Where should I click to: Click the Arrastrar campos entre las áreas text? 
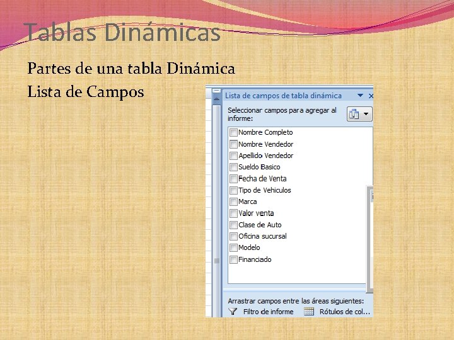pyautogui.click(x=296, y=301)
